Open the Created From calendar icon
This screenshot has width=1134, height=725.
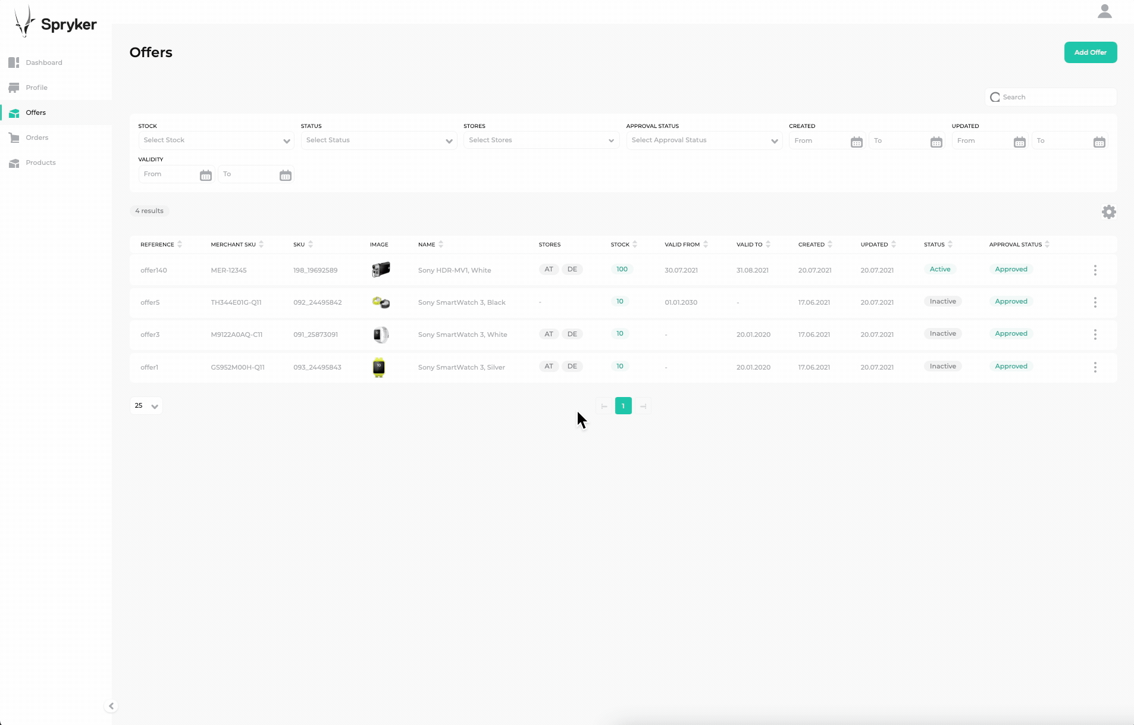(x=856, y=142)
